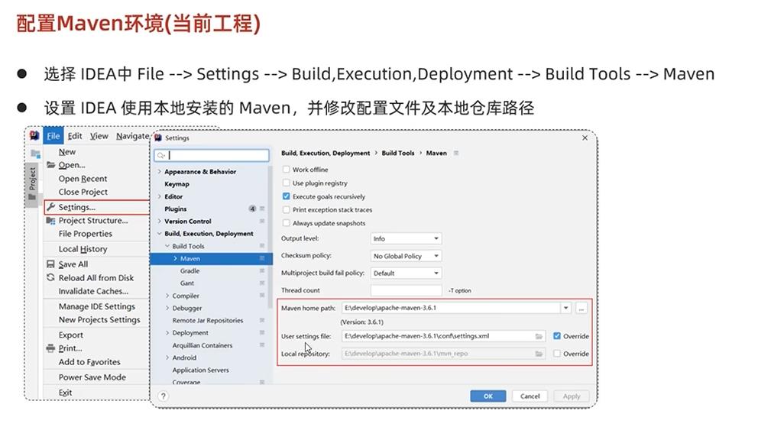Viewport: 784px width, 427px height.
Task: Close the Settings dialog
Action: 585,137
